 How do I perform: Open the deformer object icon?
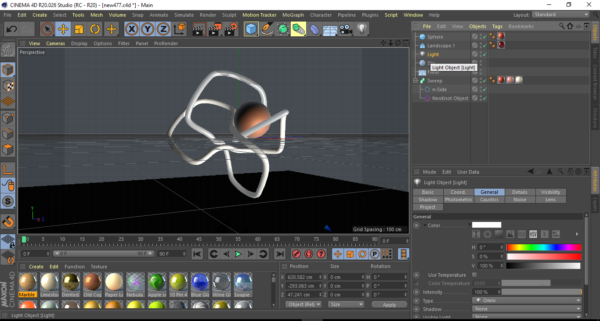(314, 29)
